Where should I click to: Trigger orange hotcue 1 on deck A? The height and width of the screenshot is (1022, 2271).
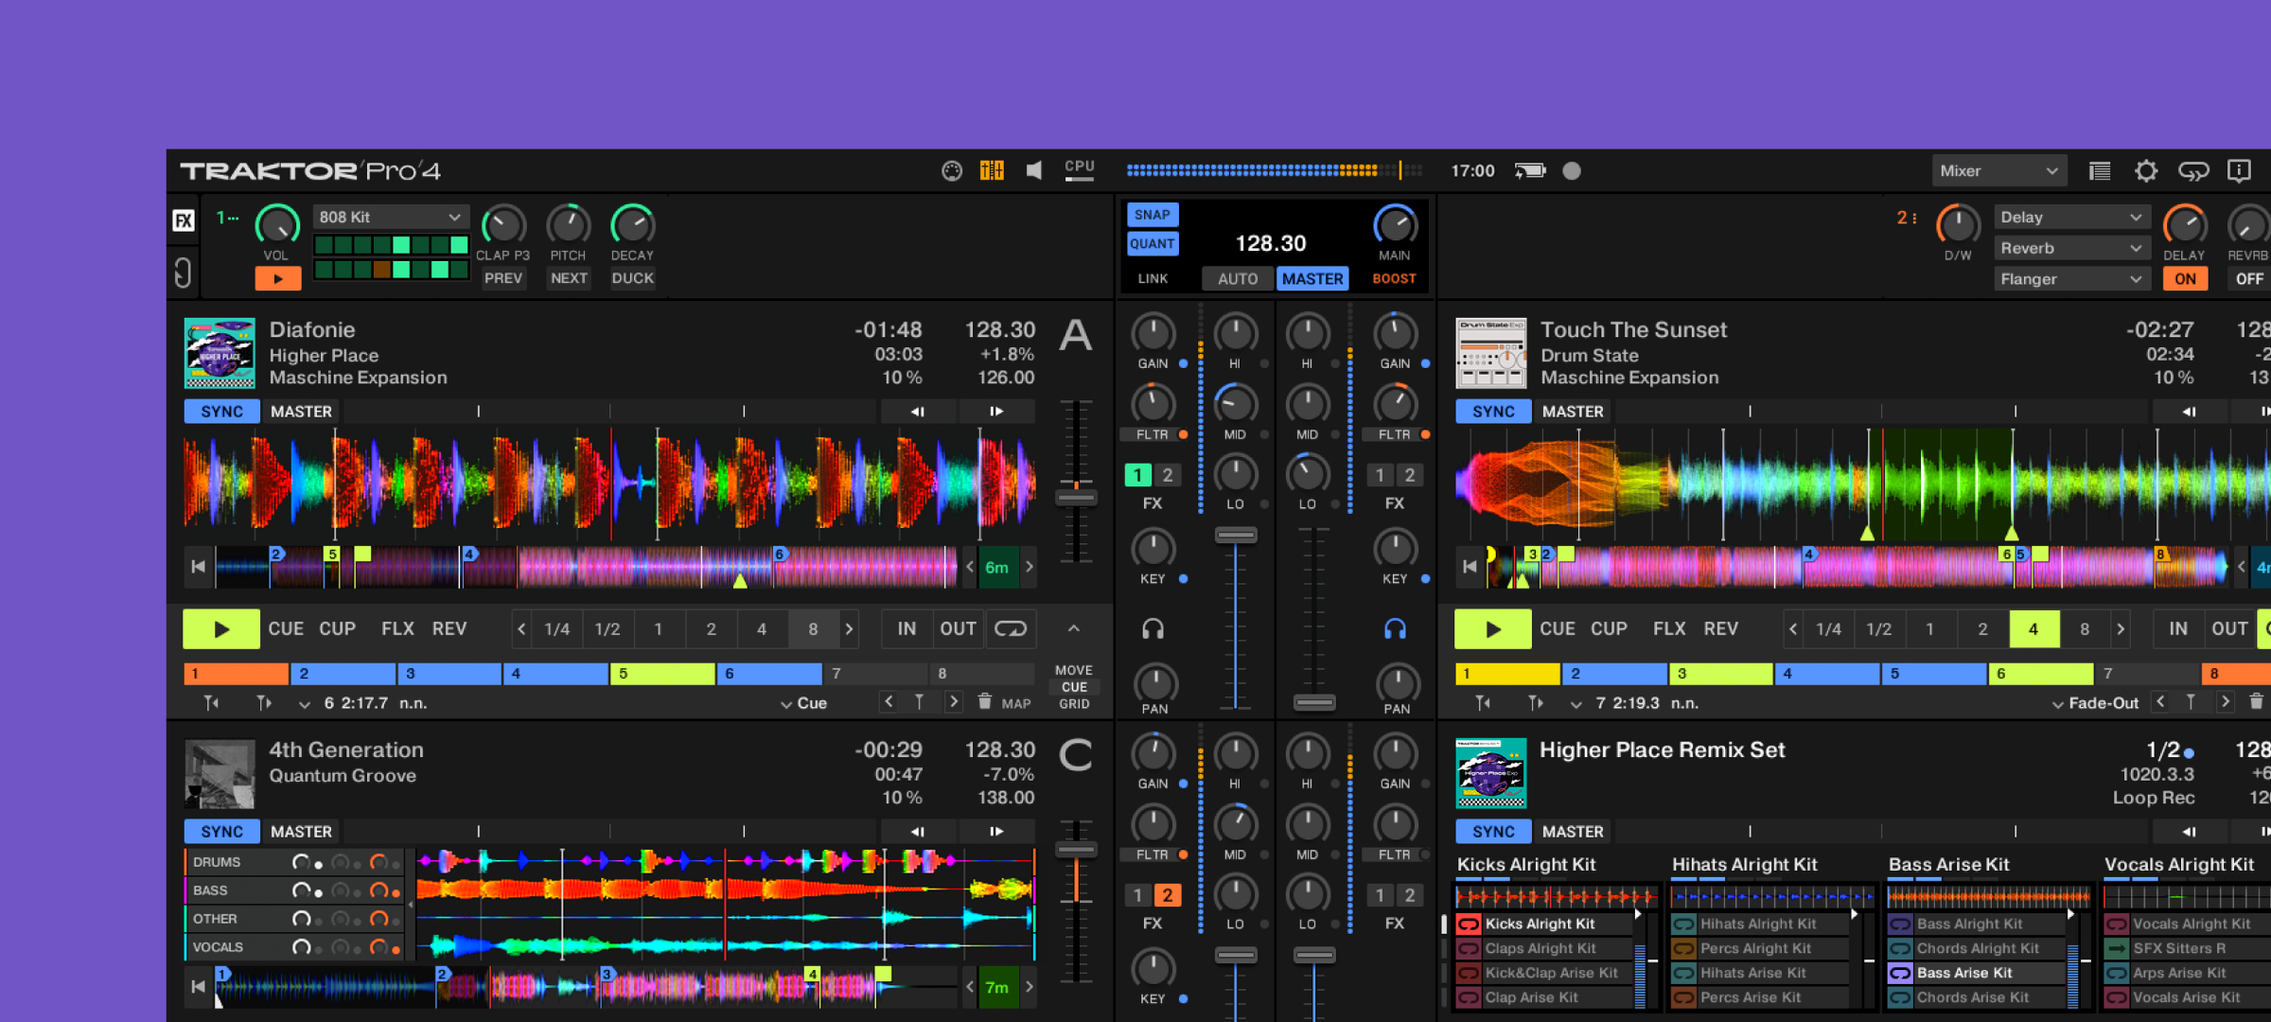tap(237, 674)
